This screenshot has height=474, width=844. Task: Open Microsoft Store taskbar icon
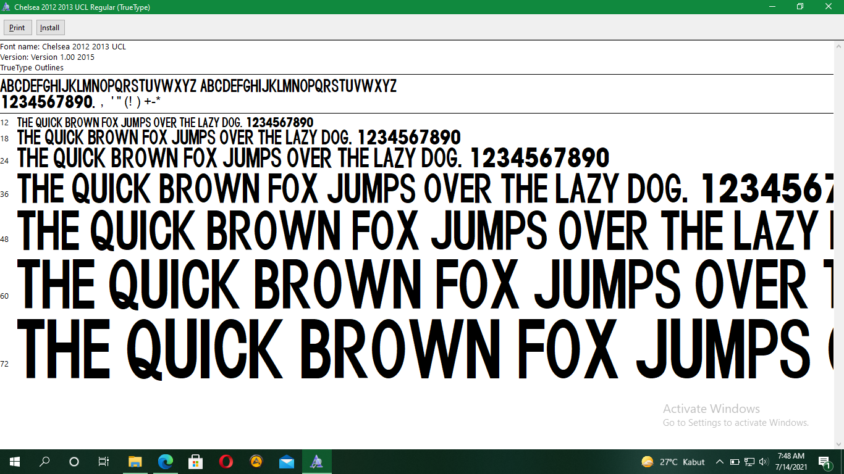(x=195, y=462)
